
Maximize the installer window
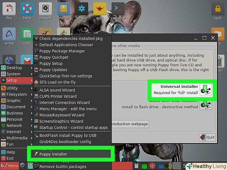[x=205, y=38]
